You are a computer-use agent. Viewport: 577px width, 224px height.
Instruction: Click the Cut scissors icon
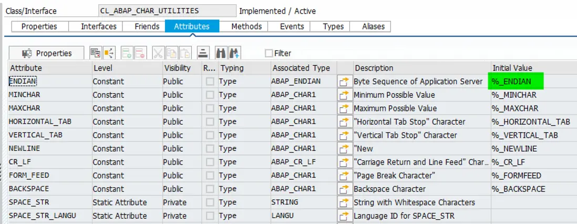click(x=158, y=53)
